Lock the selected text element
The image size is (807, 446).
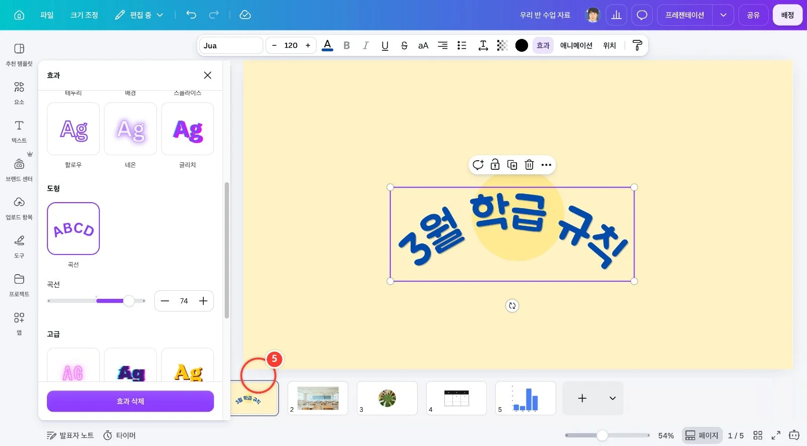(495, 165)
